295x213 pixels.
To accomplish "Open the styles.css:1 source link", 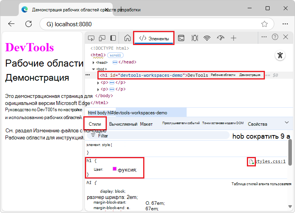I will tap(270, 161).
